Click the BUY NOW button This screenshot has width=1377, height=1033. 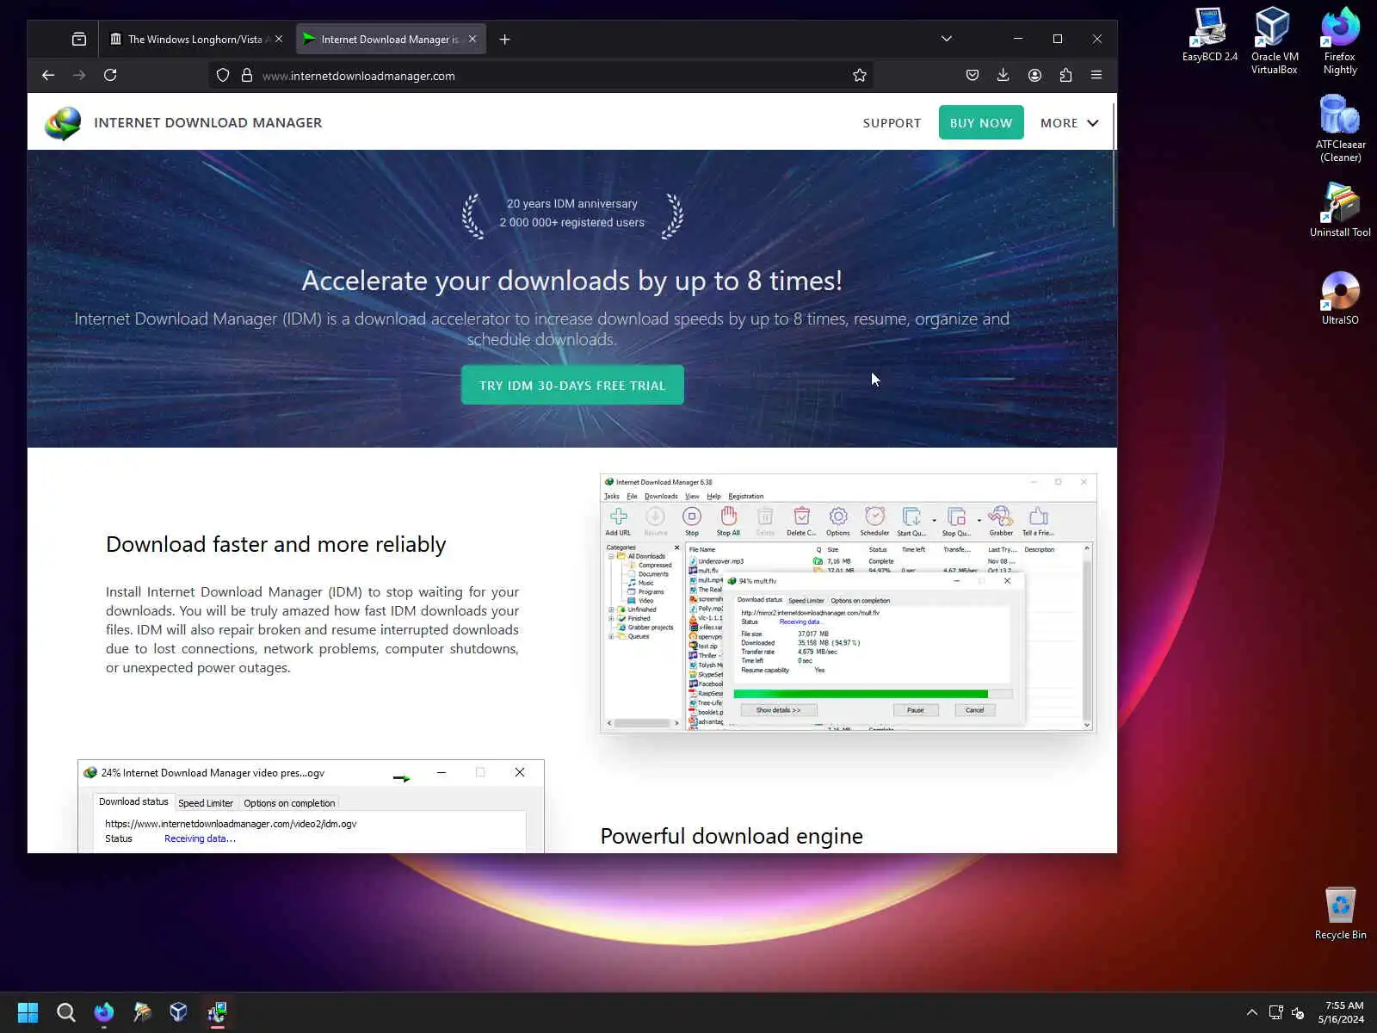tap(981, 122)
